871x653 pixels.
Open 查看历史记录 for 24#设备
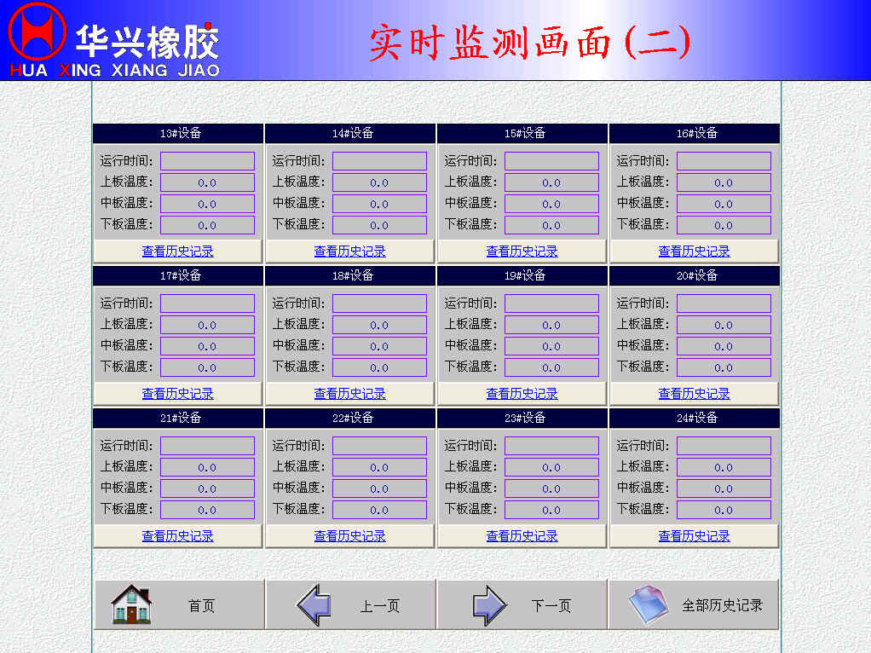[695, 535]
